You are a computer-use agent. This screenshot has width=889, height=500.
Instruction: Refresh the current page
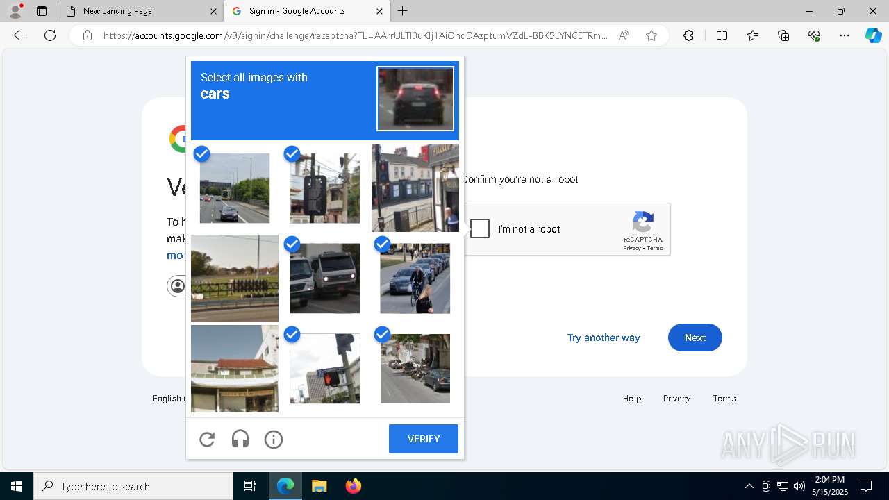[50, 35]
